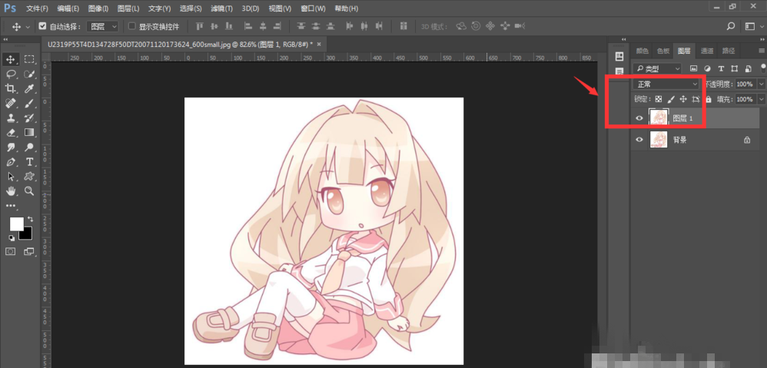The width and height of the screenshot is (767, 368).
Task: Choose the Zoom tool in toolbox
Action: tap(29, 191)
